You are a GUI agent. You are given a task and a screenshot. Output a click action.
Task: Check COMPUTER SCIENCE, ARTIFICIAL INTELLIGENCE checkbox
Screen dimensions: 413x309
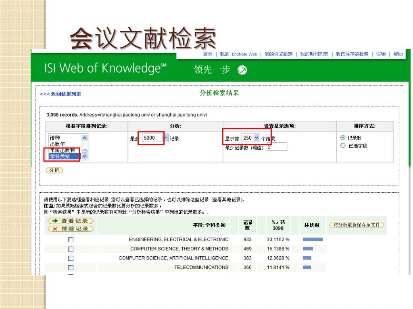pos(71,258)
